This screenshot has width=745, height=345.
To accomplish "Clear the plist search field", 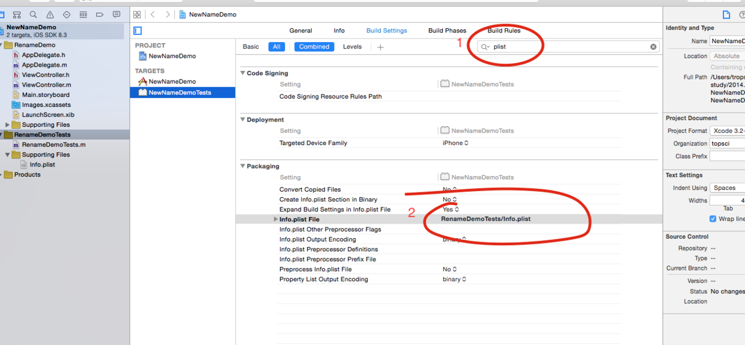I will (x=653, y=47).
